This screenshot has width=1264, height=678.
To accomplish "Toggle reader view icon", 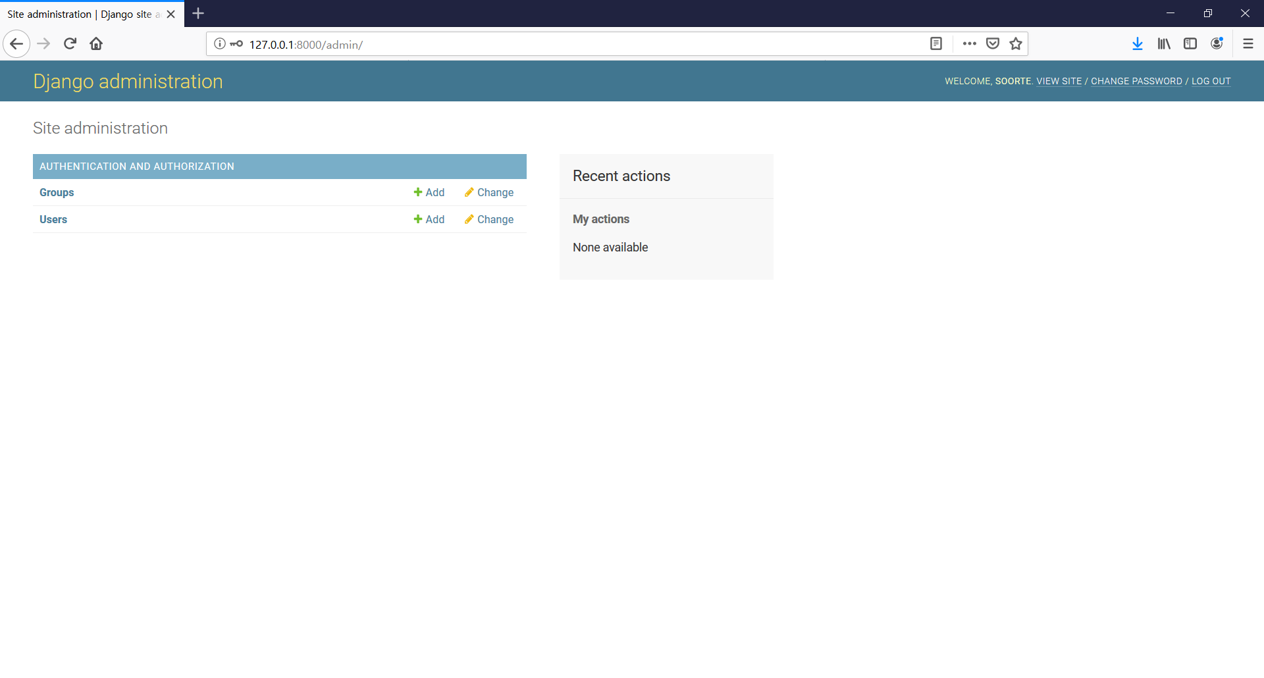I will [936, 44].
